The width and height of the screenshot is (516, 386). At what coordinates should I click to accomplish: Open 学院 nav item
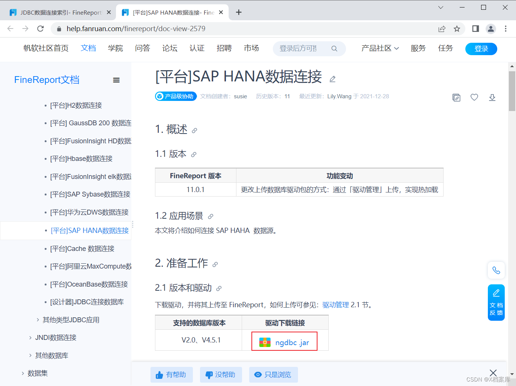point(115,48)
